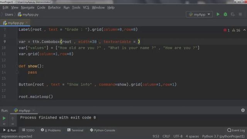Expand more Run panel navigation actions

coord(13,124)
